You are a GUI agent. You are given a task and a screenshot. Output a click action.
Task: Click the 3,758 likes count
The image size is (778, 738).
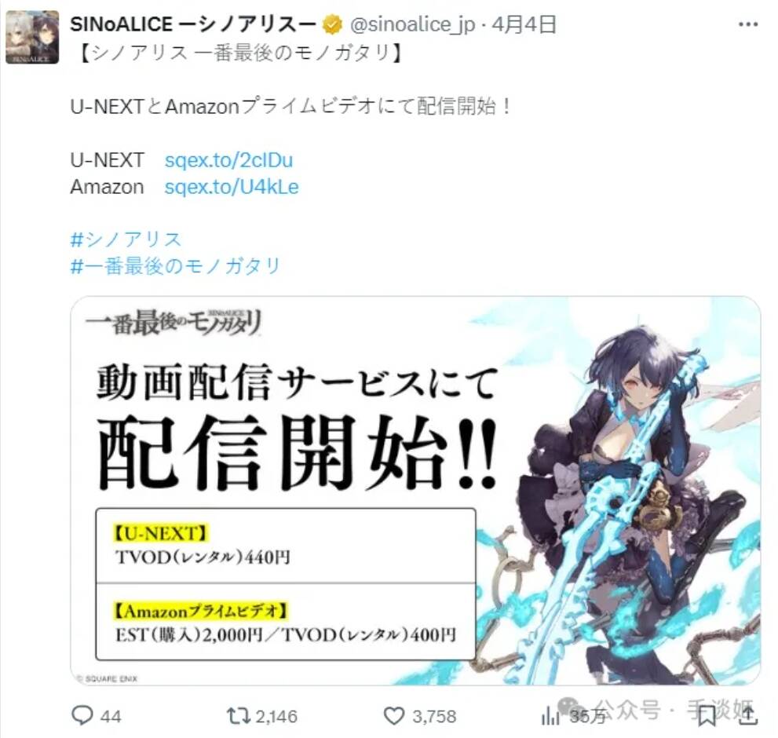(434, 716)
